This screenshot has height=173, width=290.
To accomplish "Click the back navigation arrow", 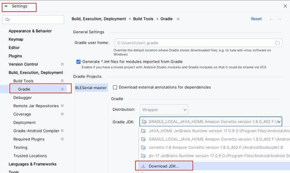I will 271,19.
